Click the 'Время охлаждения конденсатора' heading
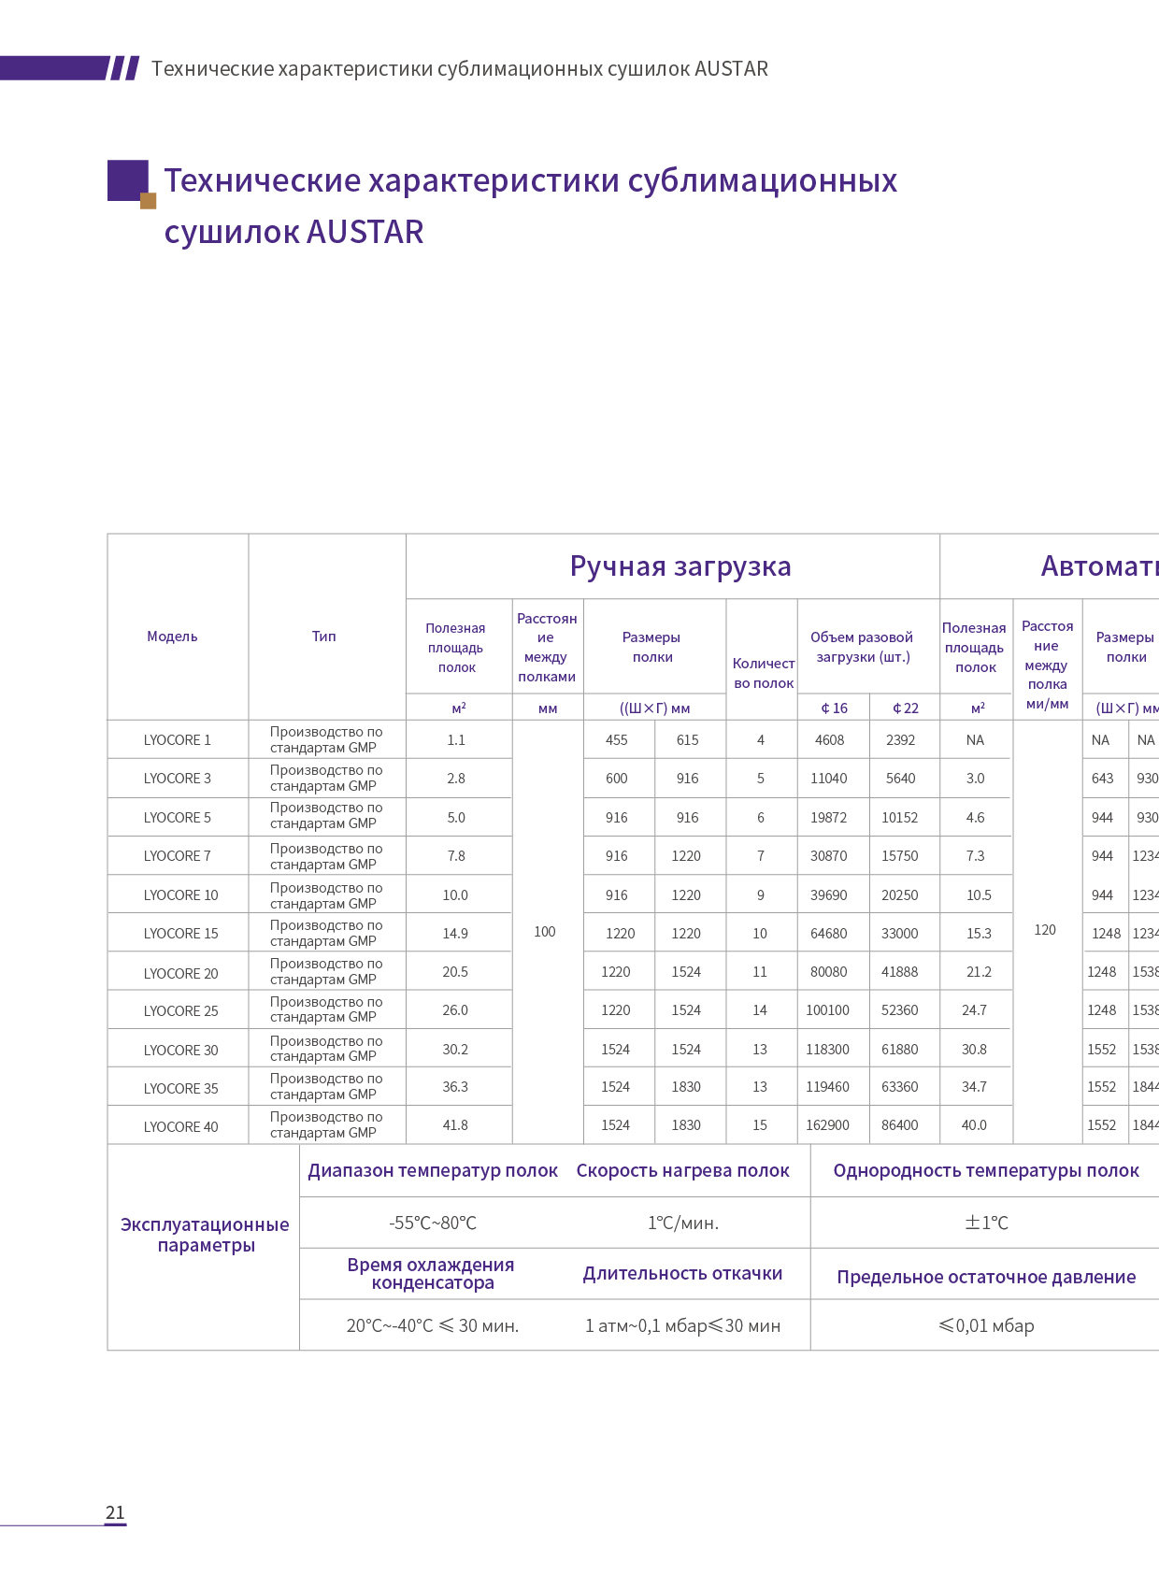 click(431, 1274)
